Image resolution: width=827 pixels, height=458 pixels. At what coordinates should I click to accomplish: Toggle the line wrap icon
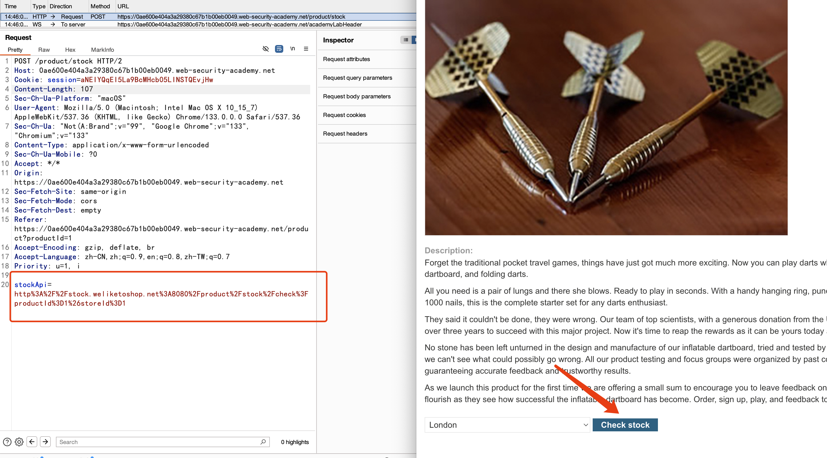pos(279,49)
